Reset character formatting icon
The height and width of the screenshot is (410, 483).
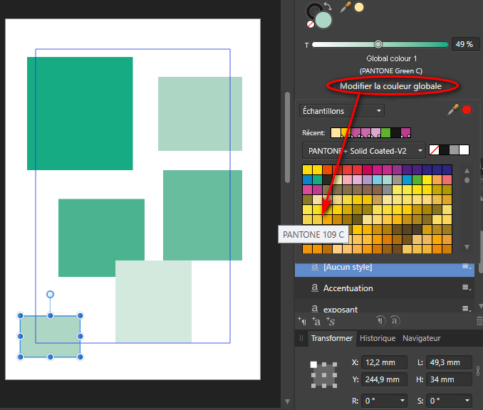click(395, 321)
